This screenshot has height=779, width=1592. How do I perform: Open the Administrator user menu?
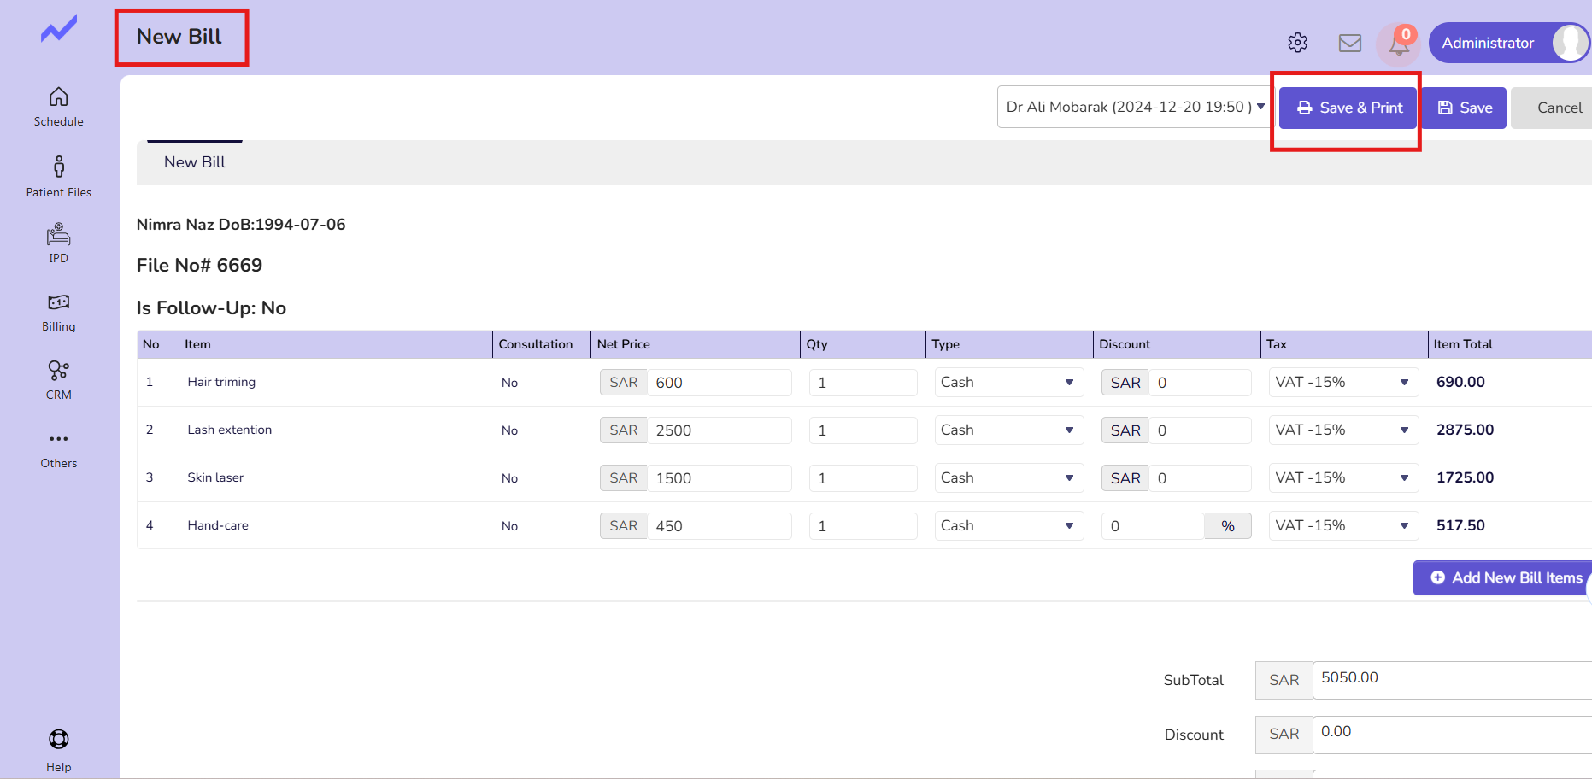1508,43
